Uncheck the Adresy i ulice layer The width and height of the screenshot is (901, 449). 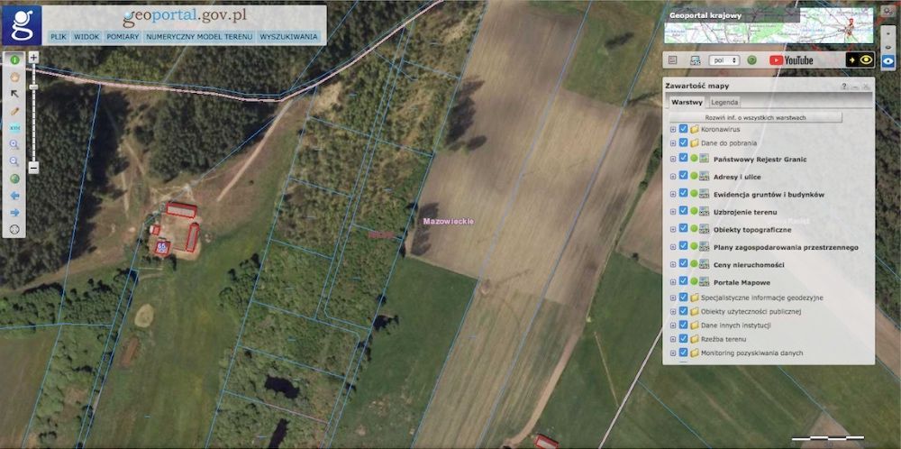pyautogui.click(x=683, y=176)
